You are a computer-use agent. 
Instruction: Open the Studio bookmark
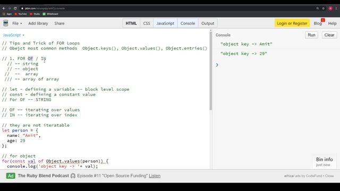[x=35, y=14]
